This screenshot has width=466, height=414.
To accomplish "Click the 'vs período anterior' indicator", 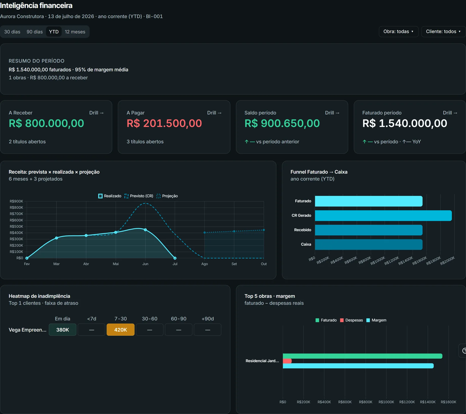I will click(272, 142).
